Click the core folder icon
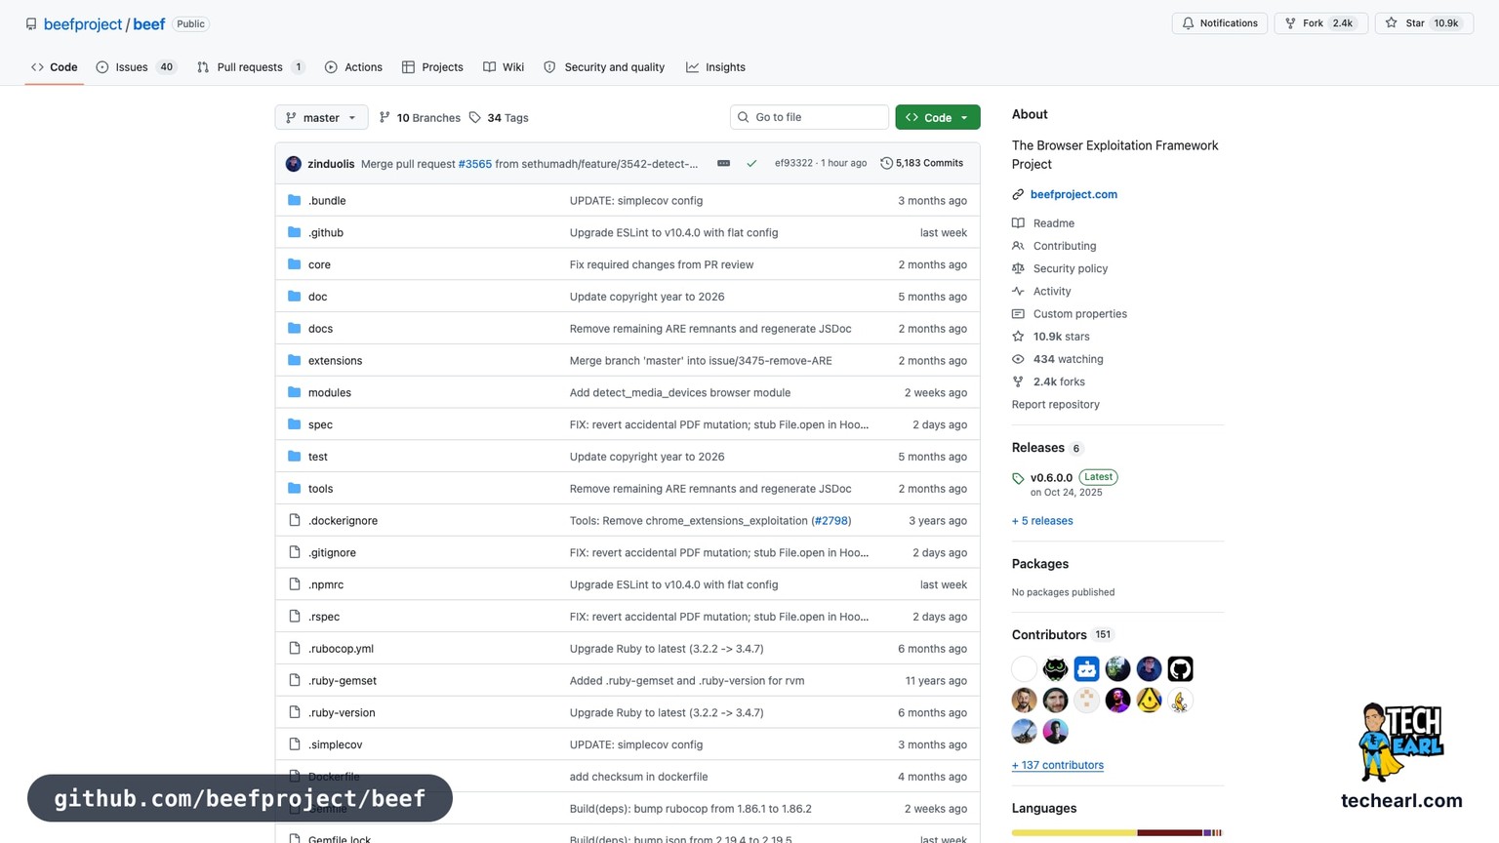Screen dimensions: 1499x843 [x=295, y=264]
